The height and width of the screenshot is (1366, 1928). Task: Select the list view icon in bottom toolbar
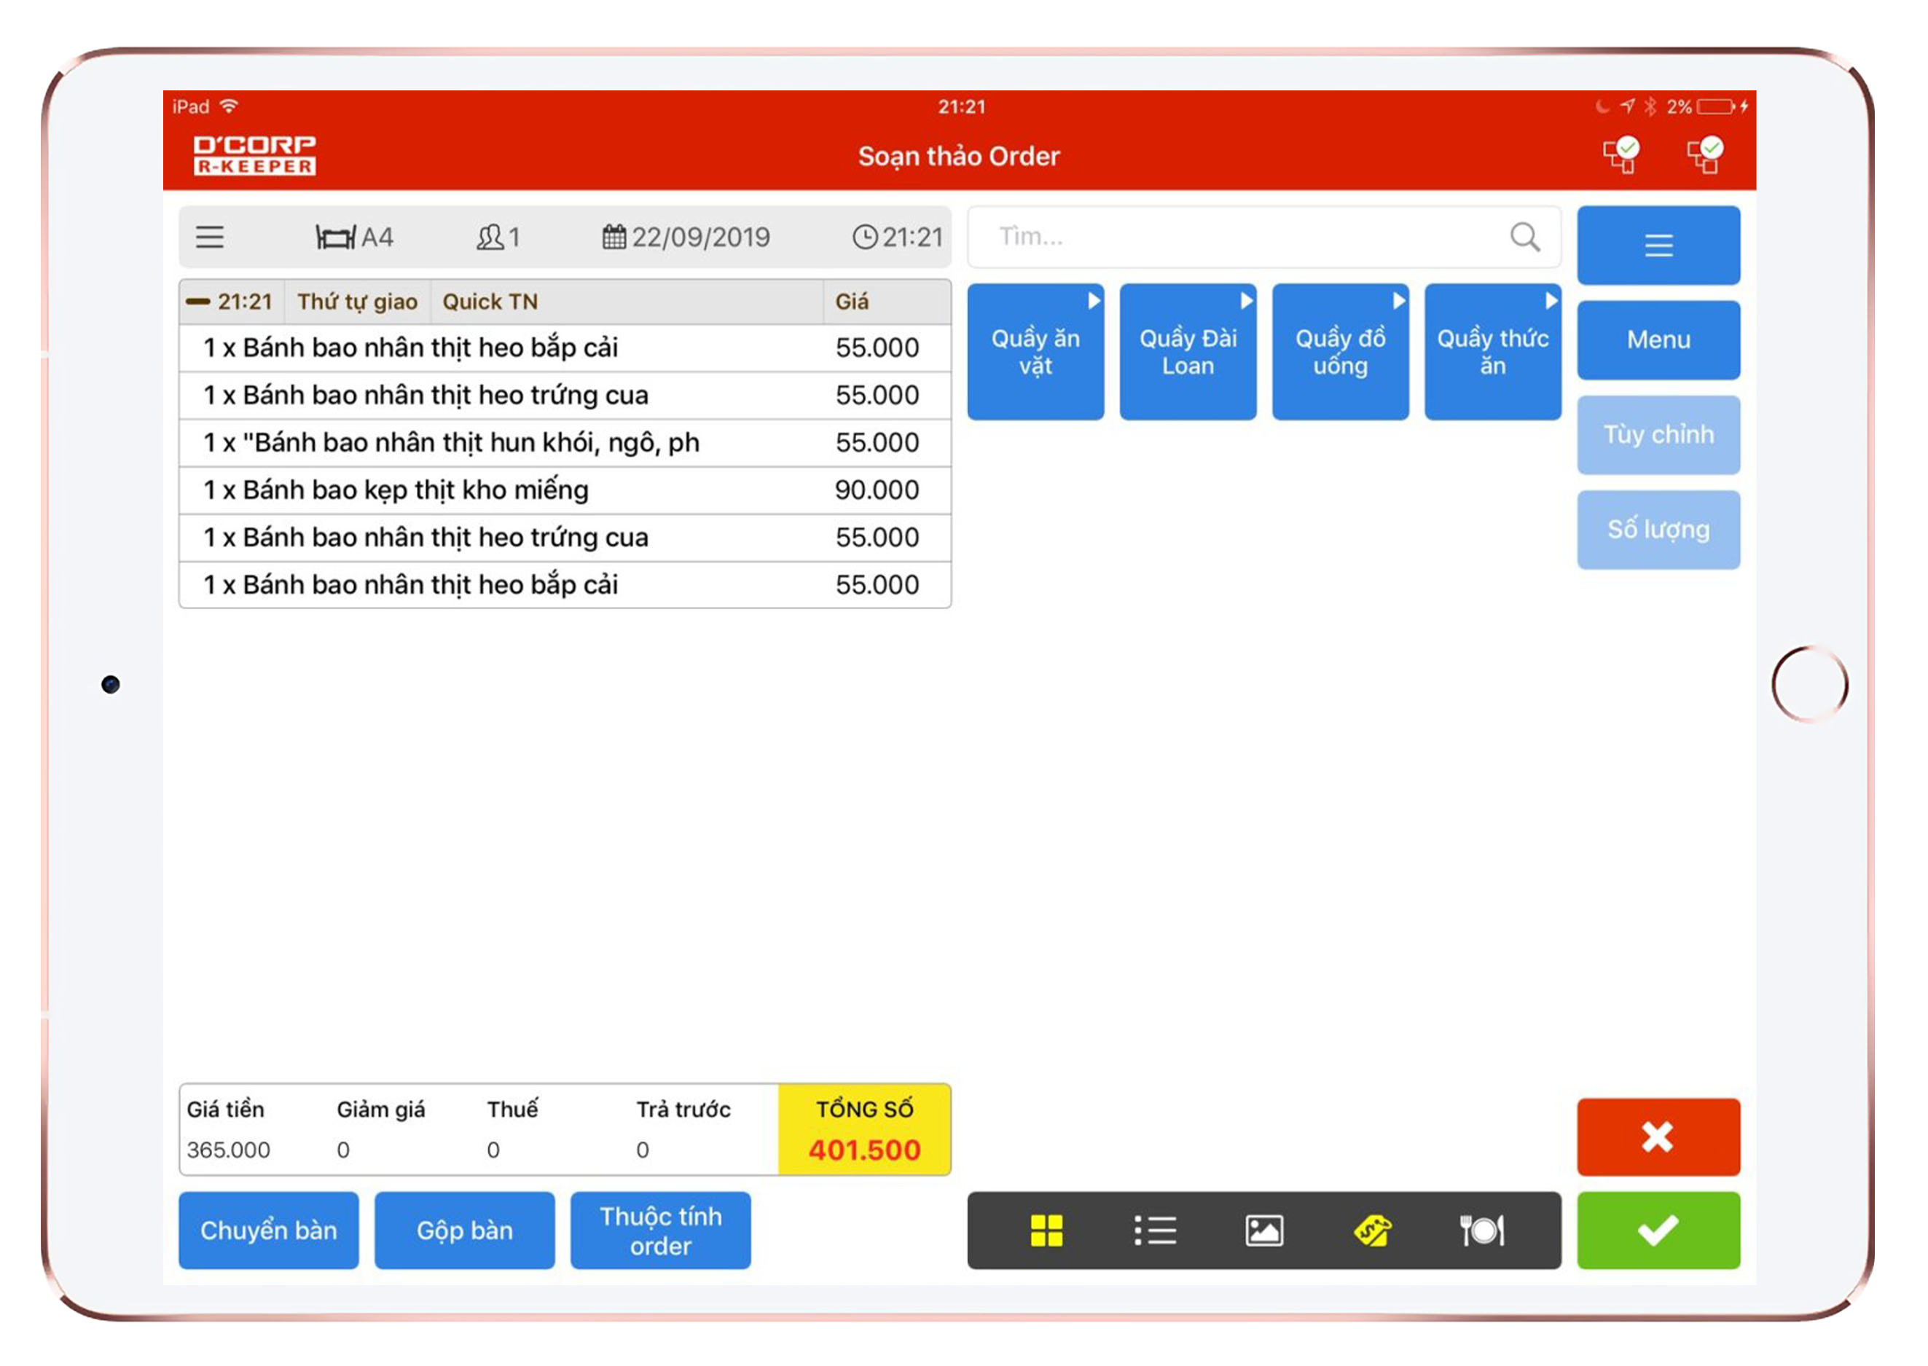1154,1230
